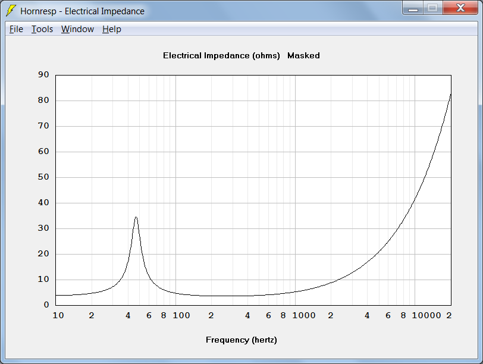This screenshot has width=483, height=364.
Task: Click the 'Frequency (hertz)' axis label
Action: pos(241,340)
